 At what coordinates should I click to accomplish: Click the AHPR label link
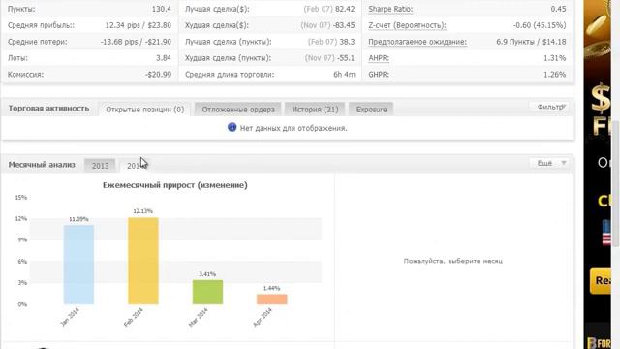pos(379,58)
